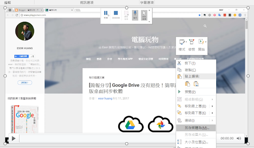The width and height of the screenshot is (254, 148).
Task: Expand the 移到最下層 submenu arrow
Action: pyautogui.click(x=212, y=113)
